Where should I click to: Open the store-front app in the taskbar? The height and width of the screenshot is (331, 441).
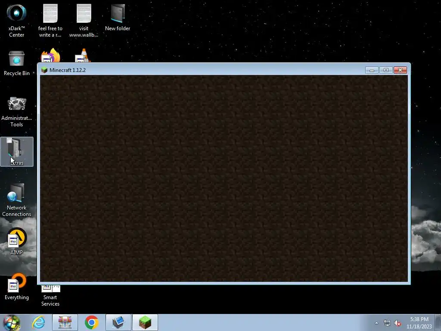click(x=65, y=322)
